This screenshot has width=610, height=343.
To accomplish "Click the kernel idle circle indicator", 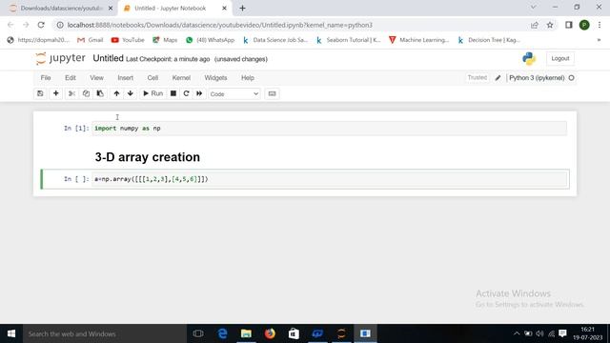I will click(x=572, y=78).
